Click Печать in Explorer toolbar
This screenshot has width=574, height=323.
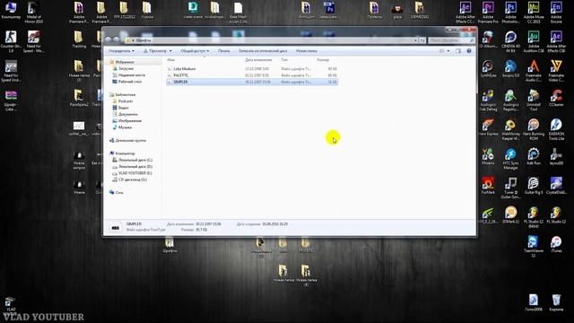(224, 51)
